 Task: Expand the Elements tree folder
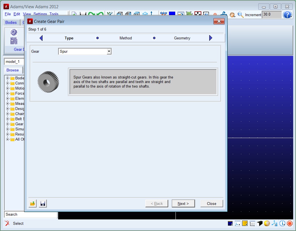click(8, 98)
